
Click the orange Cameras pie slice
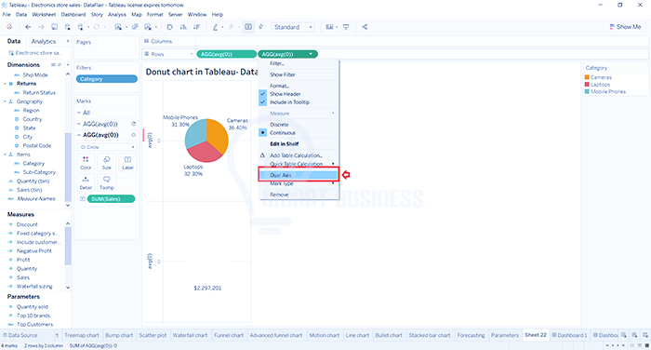(x=218, y=136)
